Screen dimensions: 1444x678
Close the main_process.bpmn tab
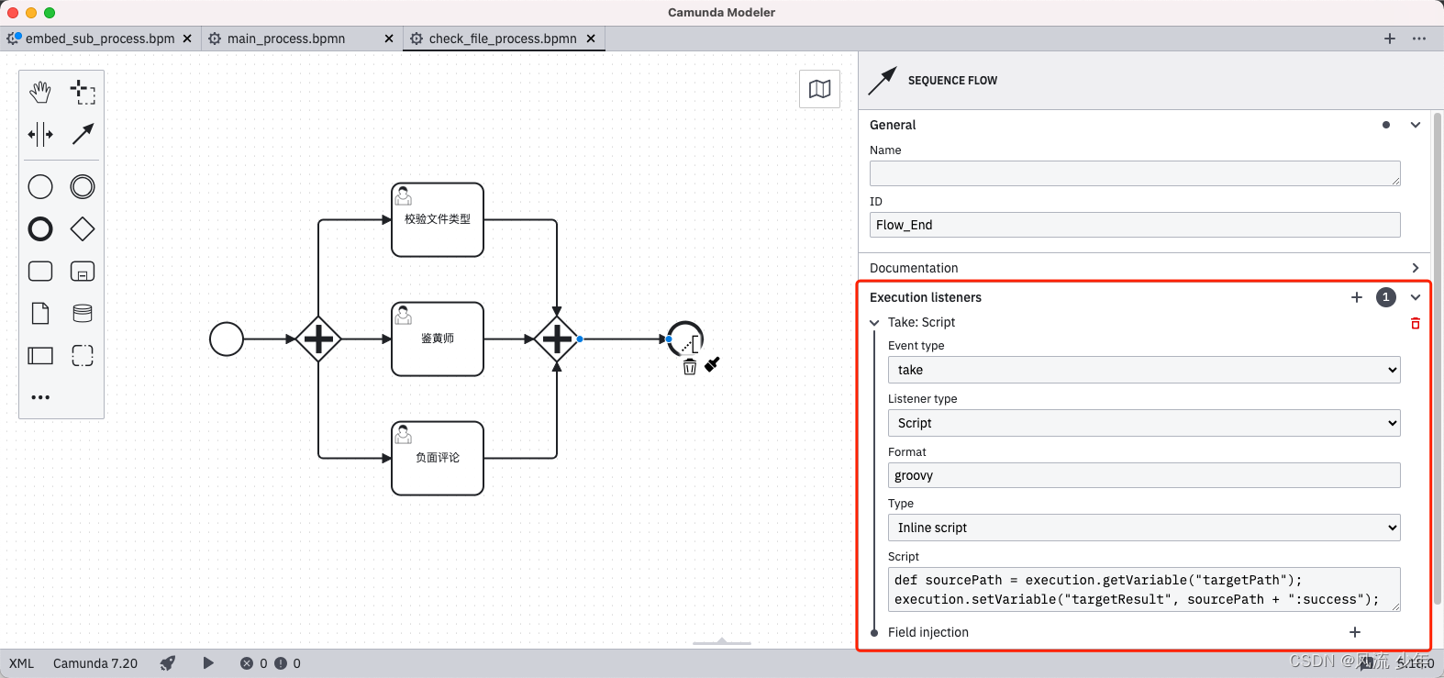389,39
